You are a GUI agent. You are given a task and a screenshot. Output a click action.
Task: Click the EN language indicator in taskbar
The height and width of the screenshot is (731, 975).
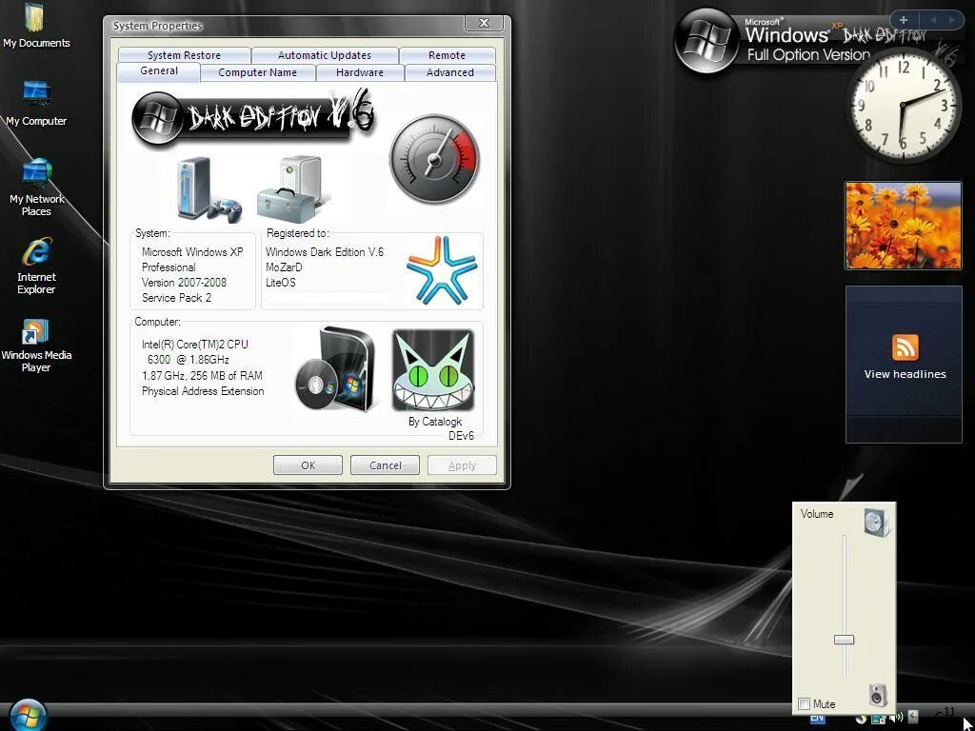[817, 719]
